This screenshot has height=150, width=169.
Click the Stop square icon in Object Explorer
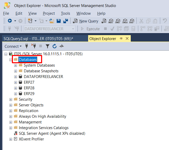pyautogui.click(x=41, y=46)
